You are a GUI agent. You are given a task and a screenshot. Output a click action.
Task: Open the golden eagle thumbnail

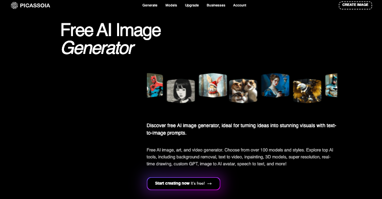click(307, 91)
